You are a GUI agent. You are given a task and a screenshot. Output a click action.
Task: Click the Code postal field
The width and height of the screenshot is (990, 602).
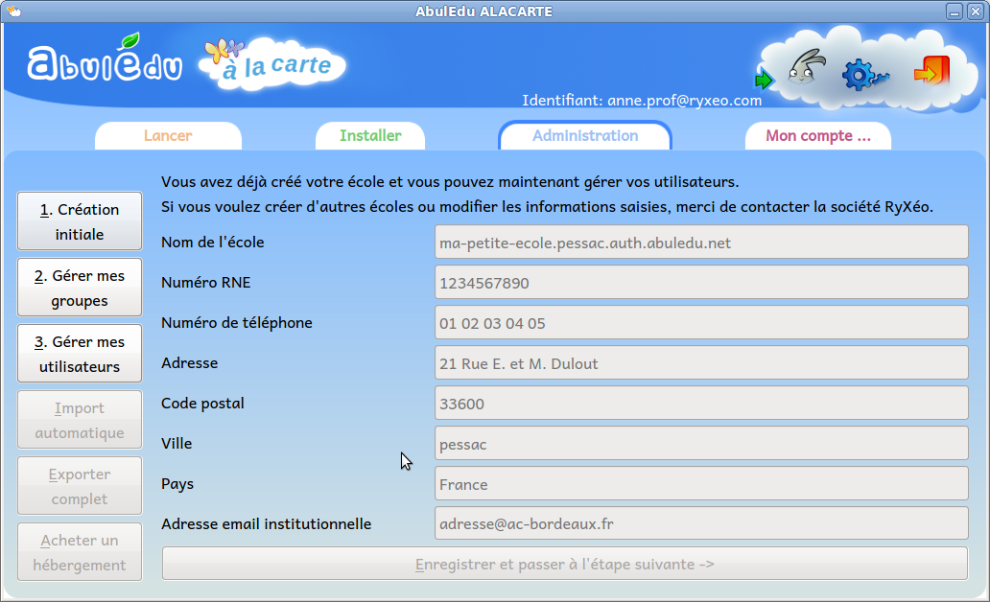pyautogui.click(x=701, y=404)
